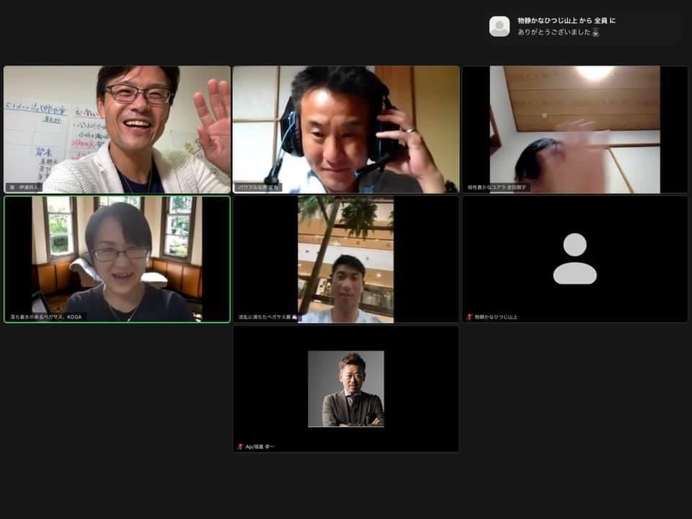Click the chat notification avatar icon

click(500, 27)
